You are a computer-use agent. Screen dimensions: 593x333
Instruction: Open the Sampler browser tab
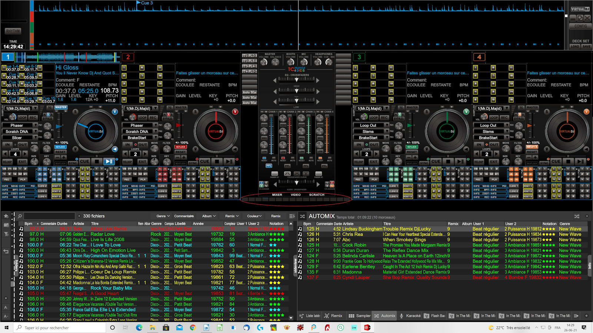pos(360,316)
